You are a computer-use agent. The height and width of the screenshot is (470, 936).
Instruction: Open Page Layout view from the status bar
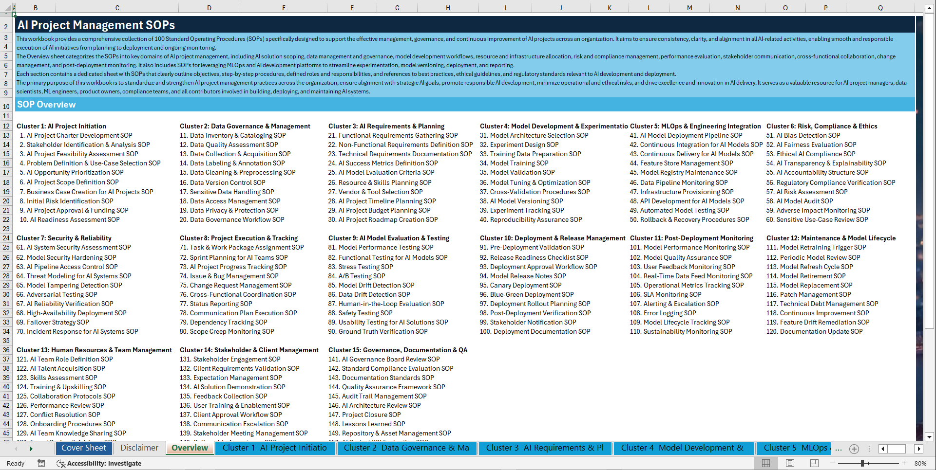(x=790, y=463)
